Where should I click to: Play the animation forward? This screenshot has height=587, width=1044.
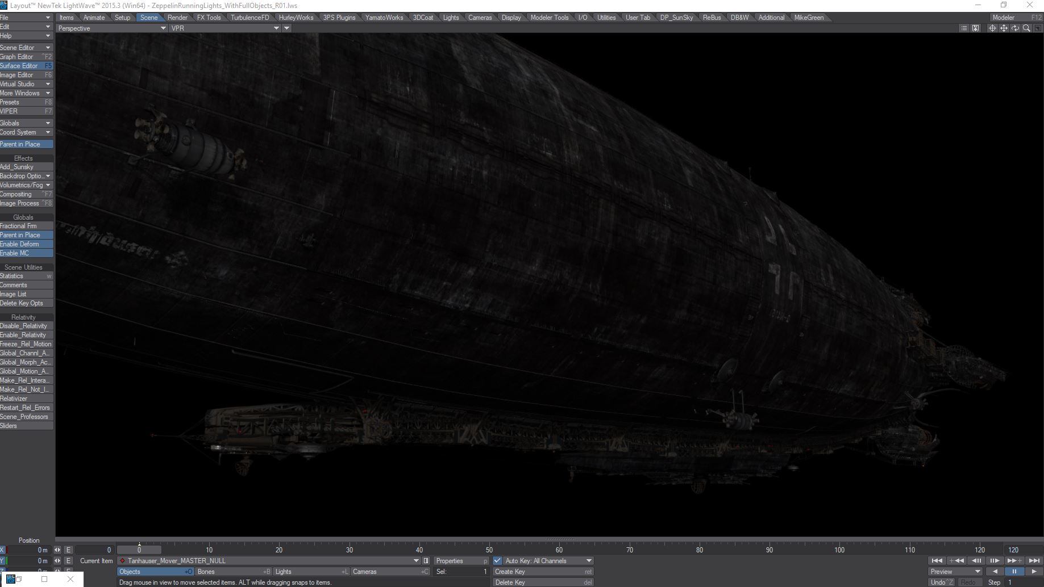coord(1034,572)
